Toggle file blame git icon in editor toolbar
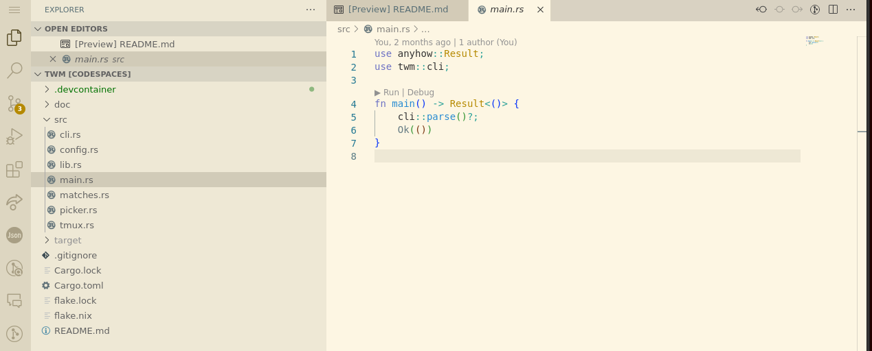Image resolution: width=872 pixels, height=351 pixels. (815, 10)
